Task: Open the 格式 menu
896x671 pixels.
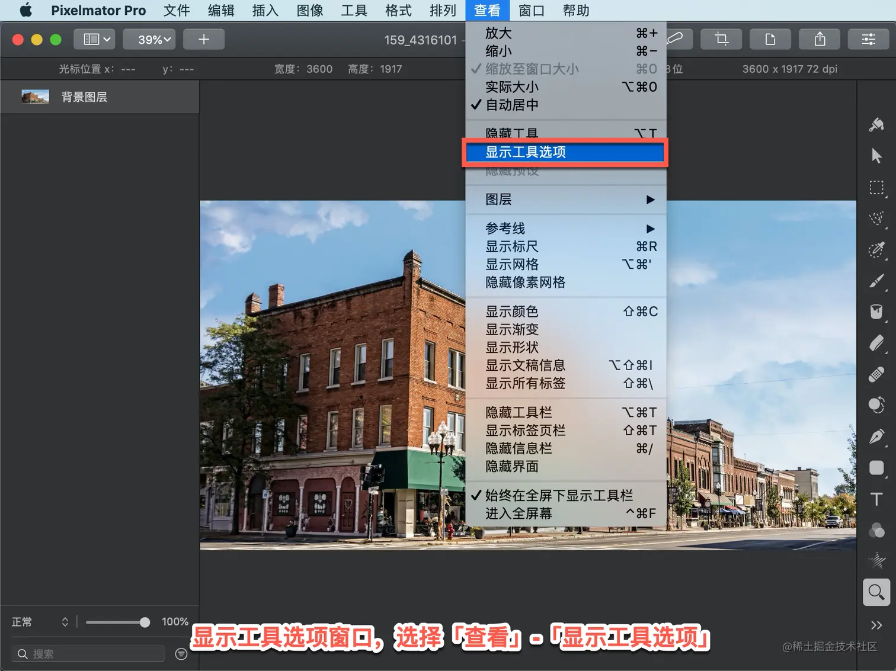Action: coord(398,10)
